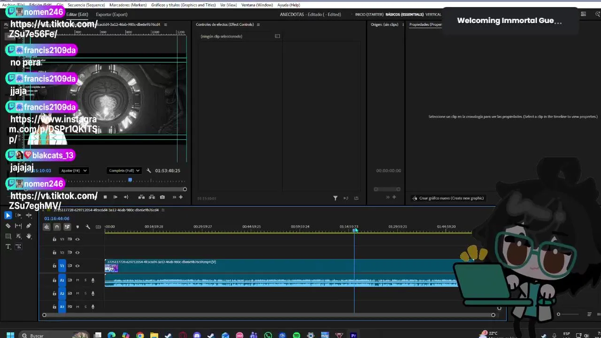Image resolution: width=601 pixels, height=338 pixels.
Task: Select the Razor tool
Action: point(8,226)
